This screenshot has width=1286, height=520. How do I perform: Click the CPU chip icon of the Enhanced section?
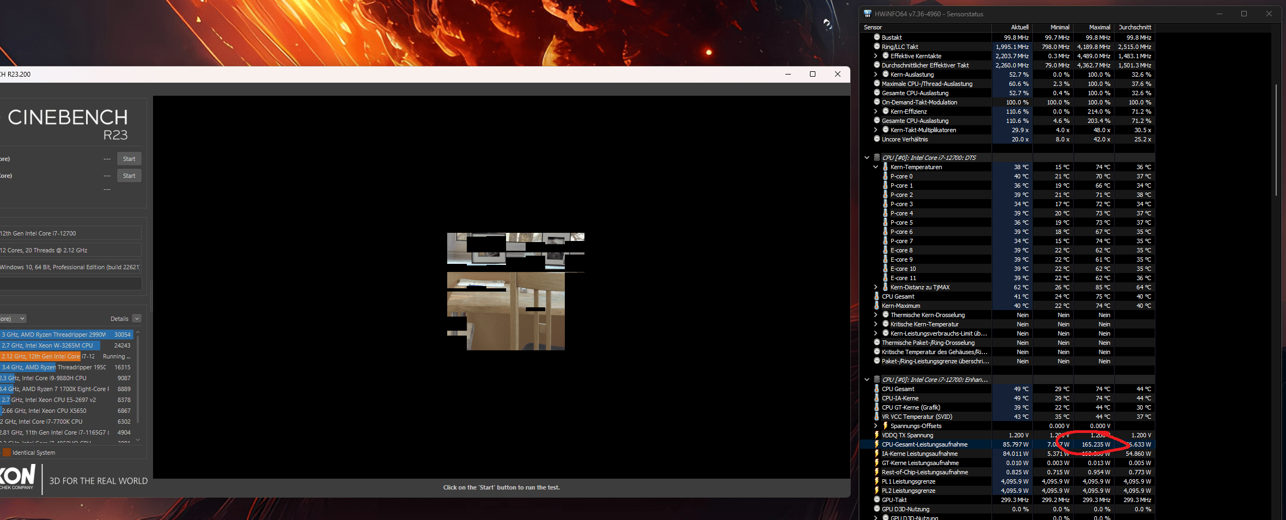pyautogui.click(x=877, y=379)
